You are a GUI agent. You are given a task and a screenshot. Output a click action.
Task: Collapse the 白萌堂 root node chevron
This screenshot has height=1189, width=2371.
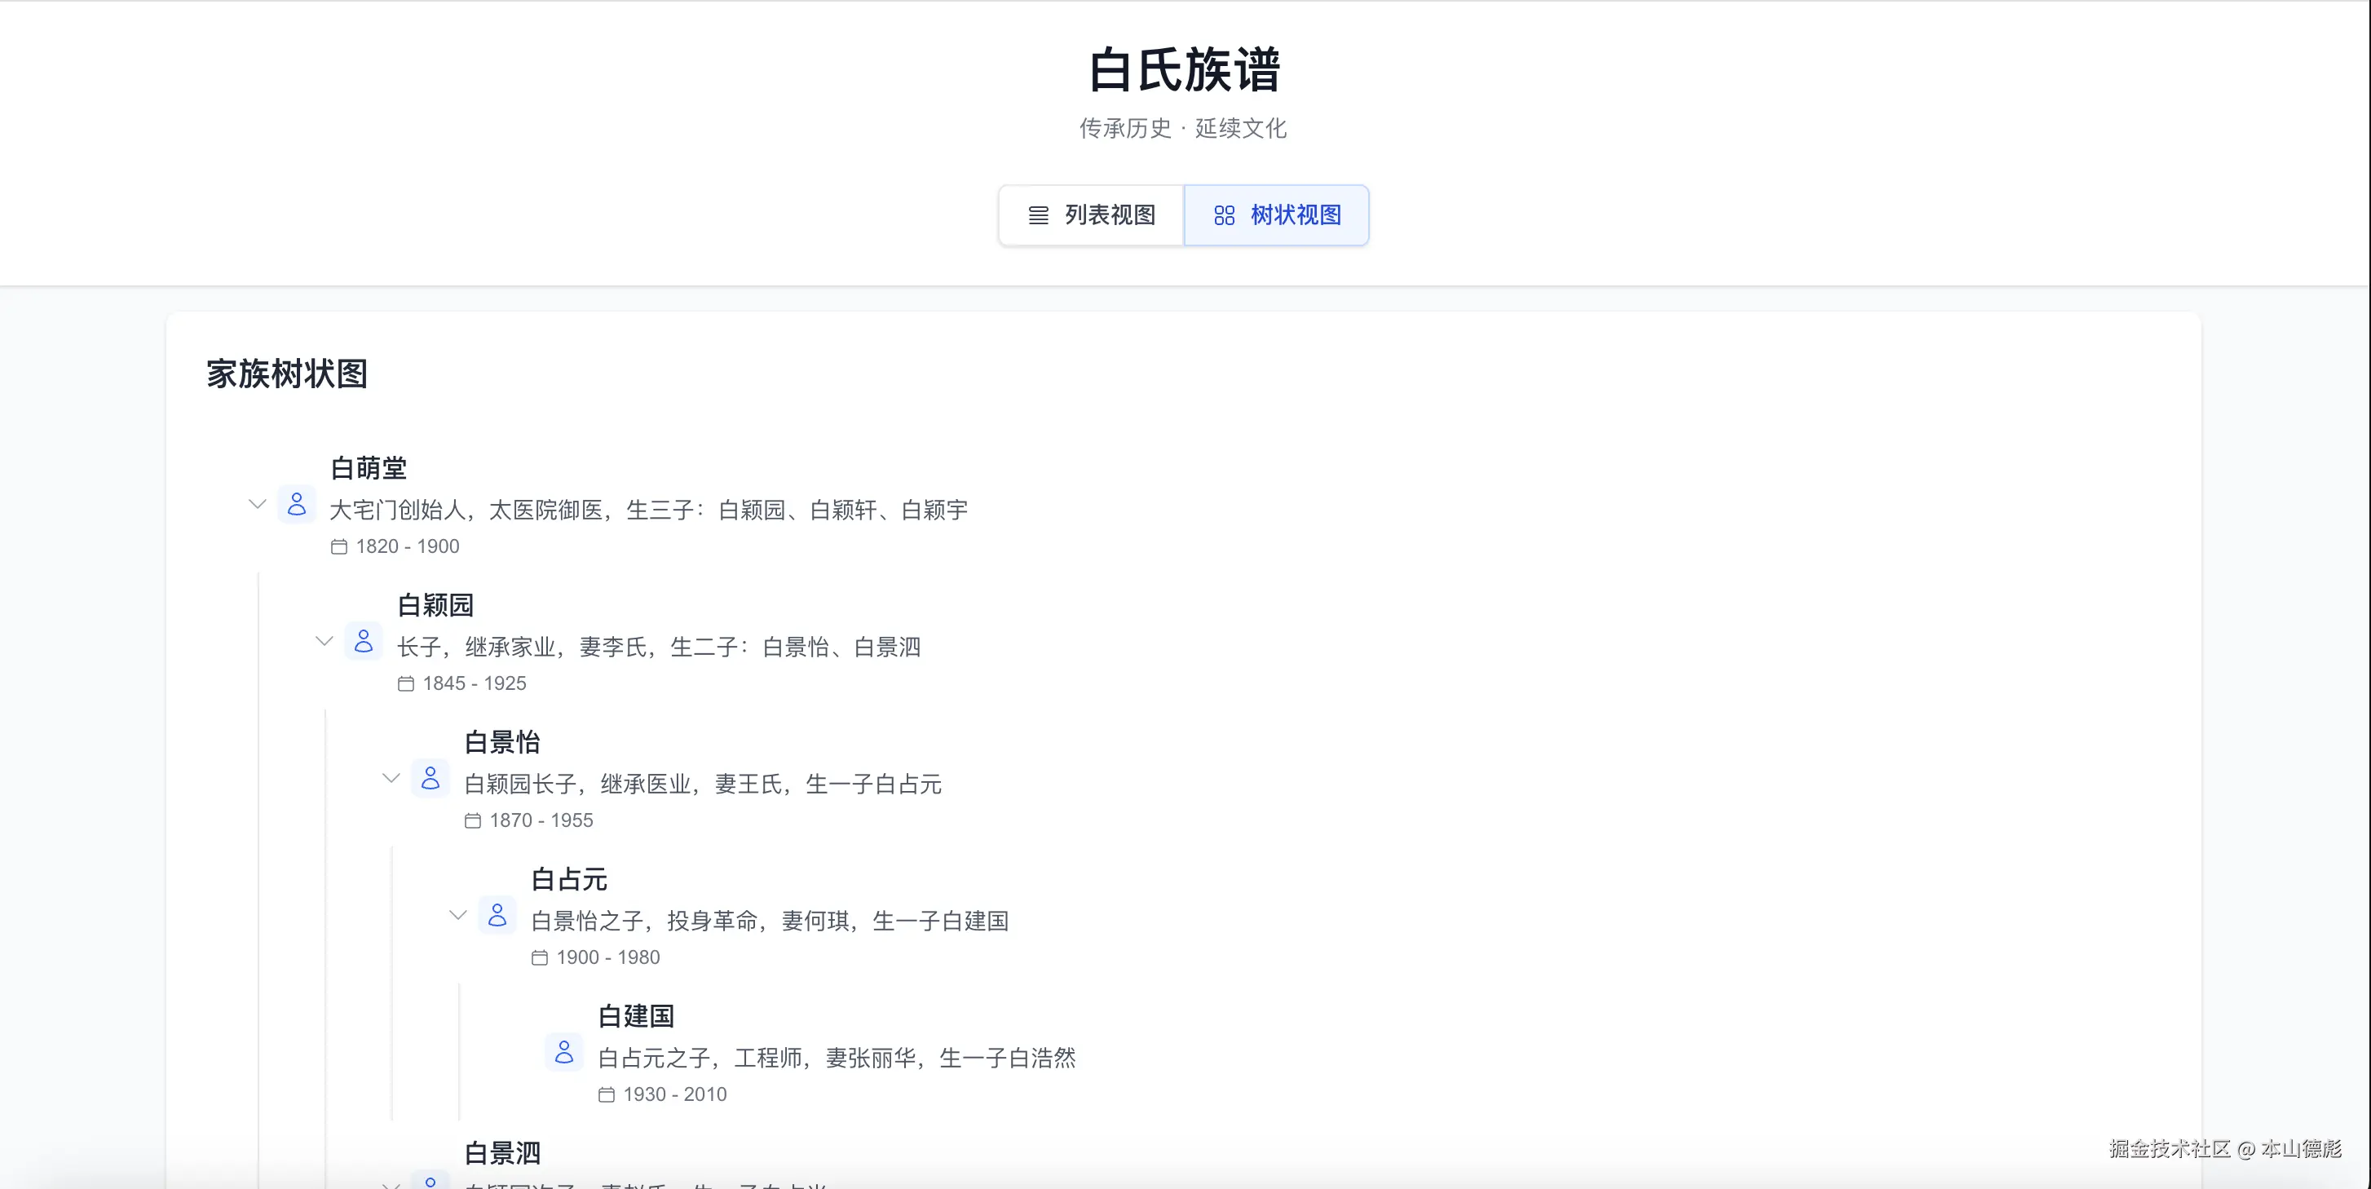tap(258, 504)
